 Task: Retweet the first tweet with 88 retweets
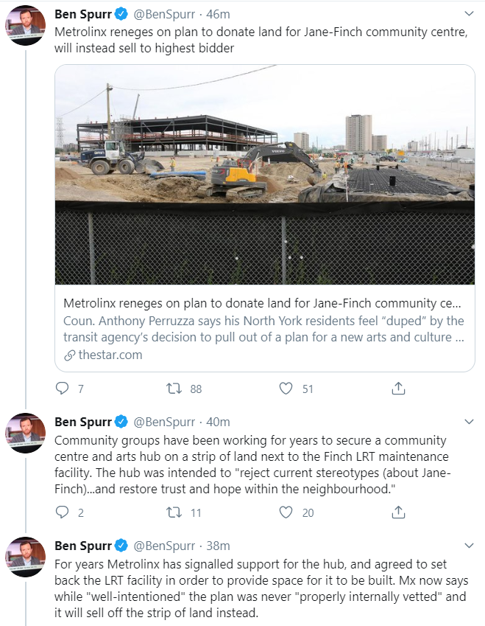click(174, 389)
